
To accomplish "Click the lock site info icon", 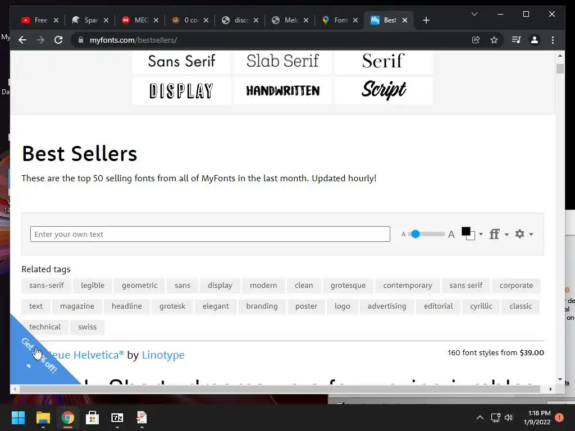I will [81, 40].
